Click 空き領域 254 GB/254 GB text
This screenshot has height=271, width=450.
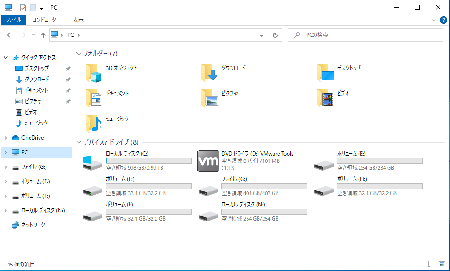250,219
